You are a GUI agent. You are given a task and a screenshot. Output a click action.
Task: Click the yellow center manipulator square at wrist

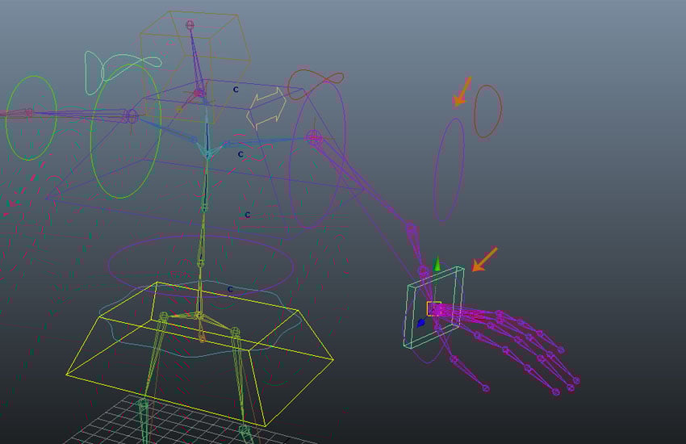point(433,308)
